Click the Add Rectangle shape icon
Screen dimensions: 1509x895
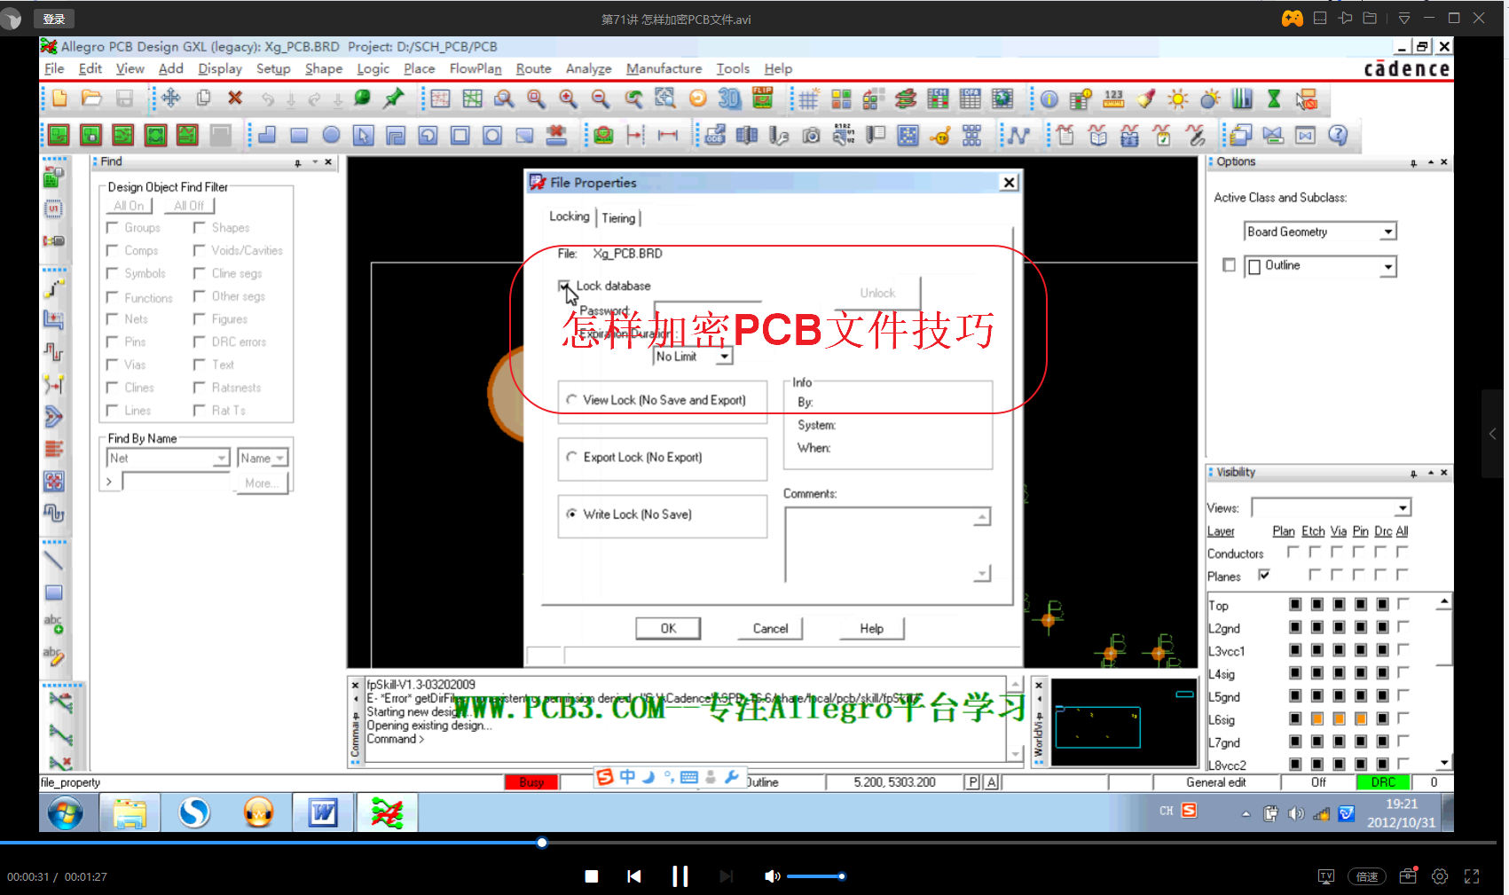(x=299, y=135)
